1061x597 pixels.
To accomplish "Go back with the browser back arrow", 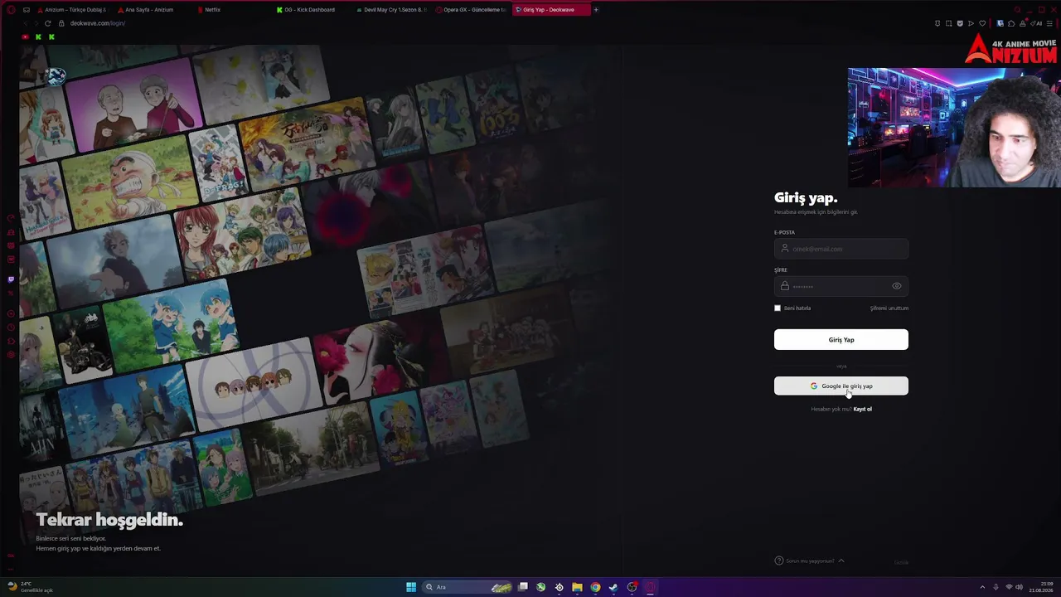I will (x=25, y=23).
